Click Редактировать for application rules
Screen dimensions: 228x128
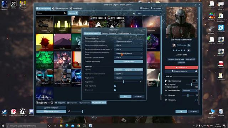pyautogui.click(x=129, y=62)
